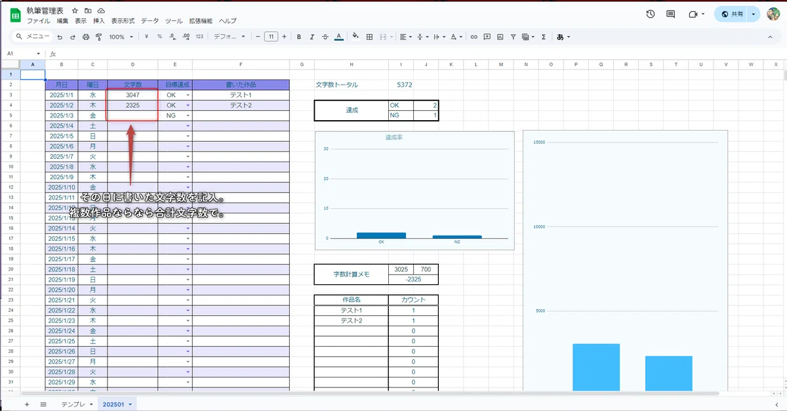787x411 pixels.
Task: Open the 挿入 menu
Action: (99, 21)
